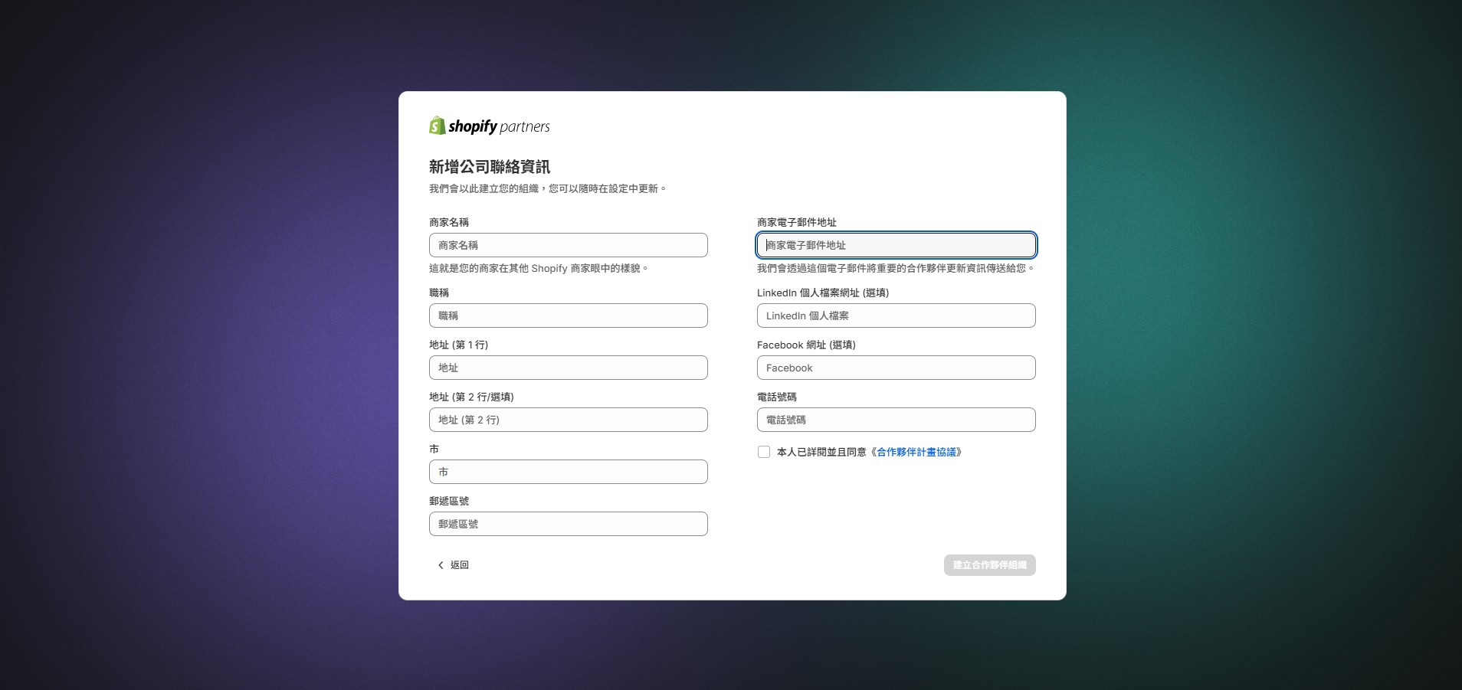Click the 市 city input field
Screen dimensions: 1462x690
[x=569, y=472]
